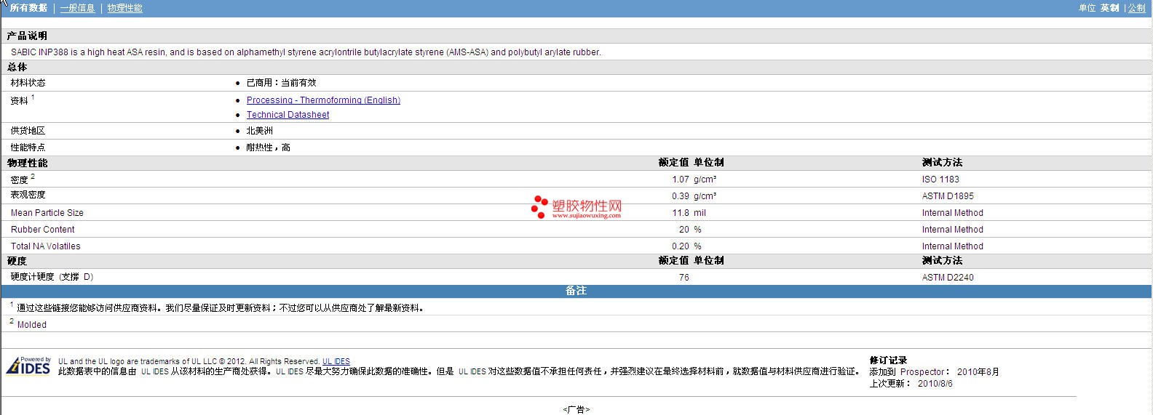
Task: Select the 北美洲 value
Action: [x=259, y=131]
